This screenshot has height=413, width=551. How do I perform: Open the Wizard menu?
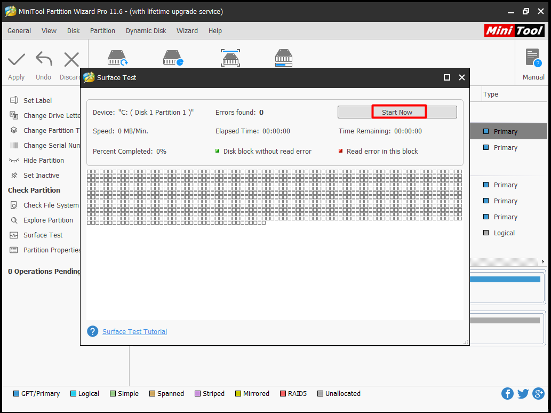point(187,30)
